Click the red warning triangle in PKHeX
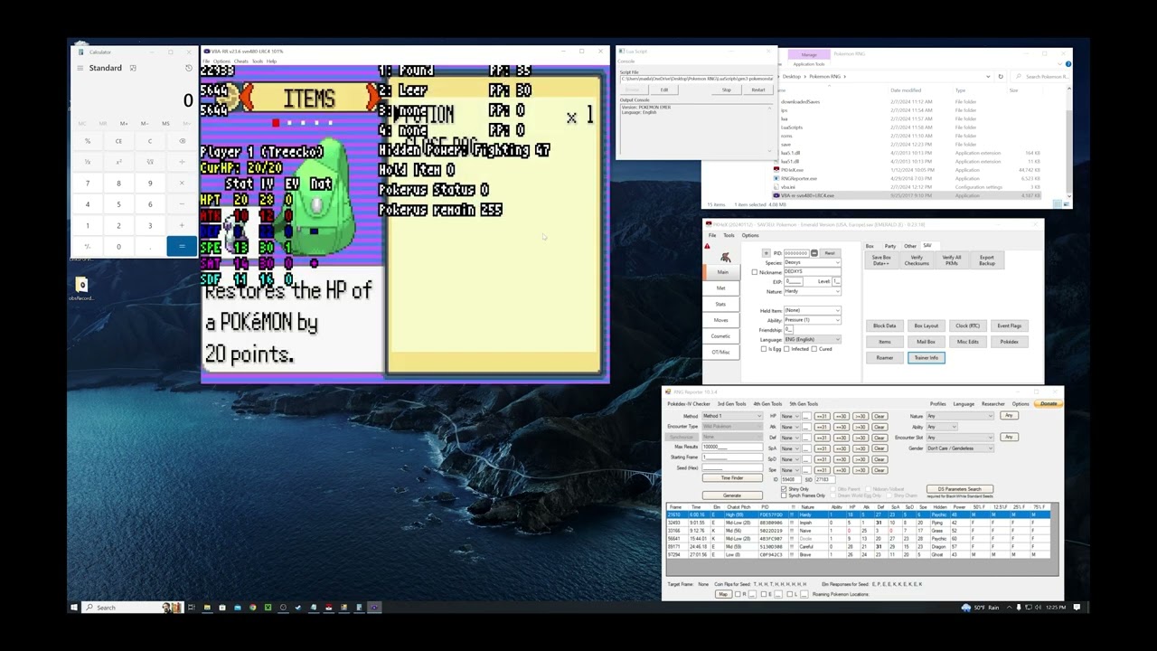The width and height of the screenshot is (1157, 651). (708, 246)
